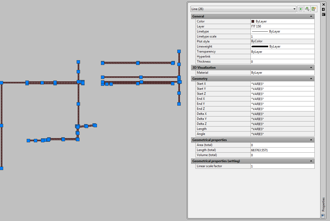Open the object type selection dropdown
This screenshot has height=221, width=330.
pyautogui.click(x=294, y=9)
